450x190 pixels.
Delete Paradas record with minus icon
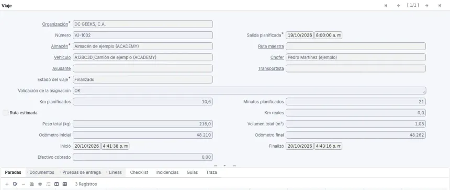(x=24, y=184)
